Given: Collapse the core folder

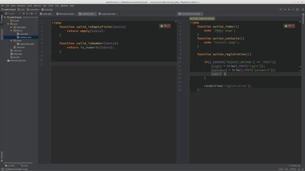Looking at the screenshot, I should 8,24.
